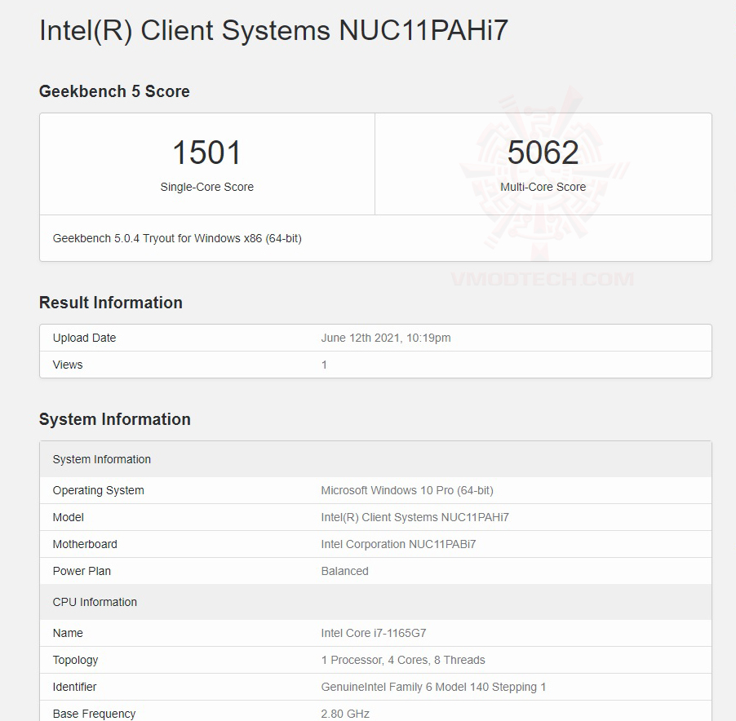Click the Upload Date row label

click(84, 338)
